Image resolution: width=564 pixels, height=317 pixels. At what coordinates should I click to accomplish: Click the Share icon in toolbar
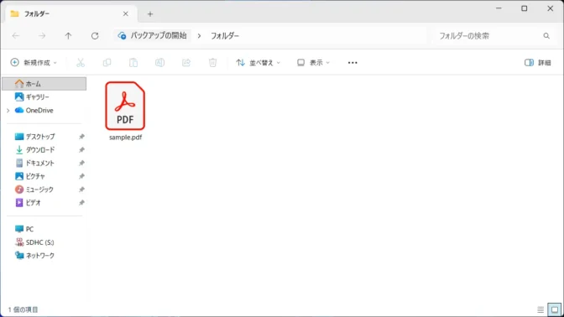click(186, 63)
